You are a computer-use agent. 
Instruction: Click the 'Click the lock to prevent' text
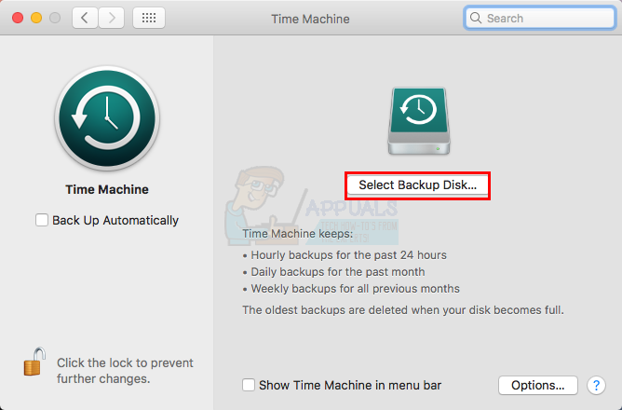(125, 362)
